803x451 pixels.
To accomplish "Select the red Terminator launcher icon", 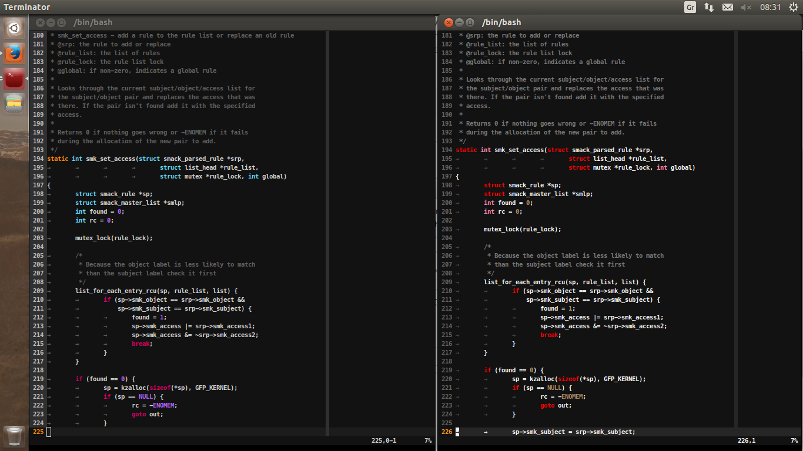I will [14, 79].
